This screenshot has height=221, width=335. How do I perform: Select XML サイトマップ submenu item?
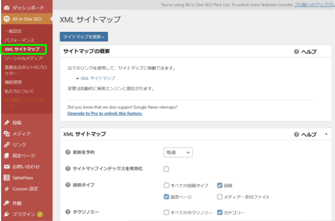pyautogui.click(x=22, y=49)
